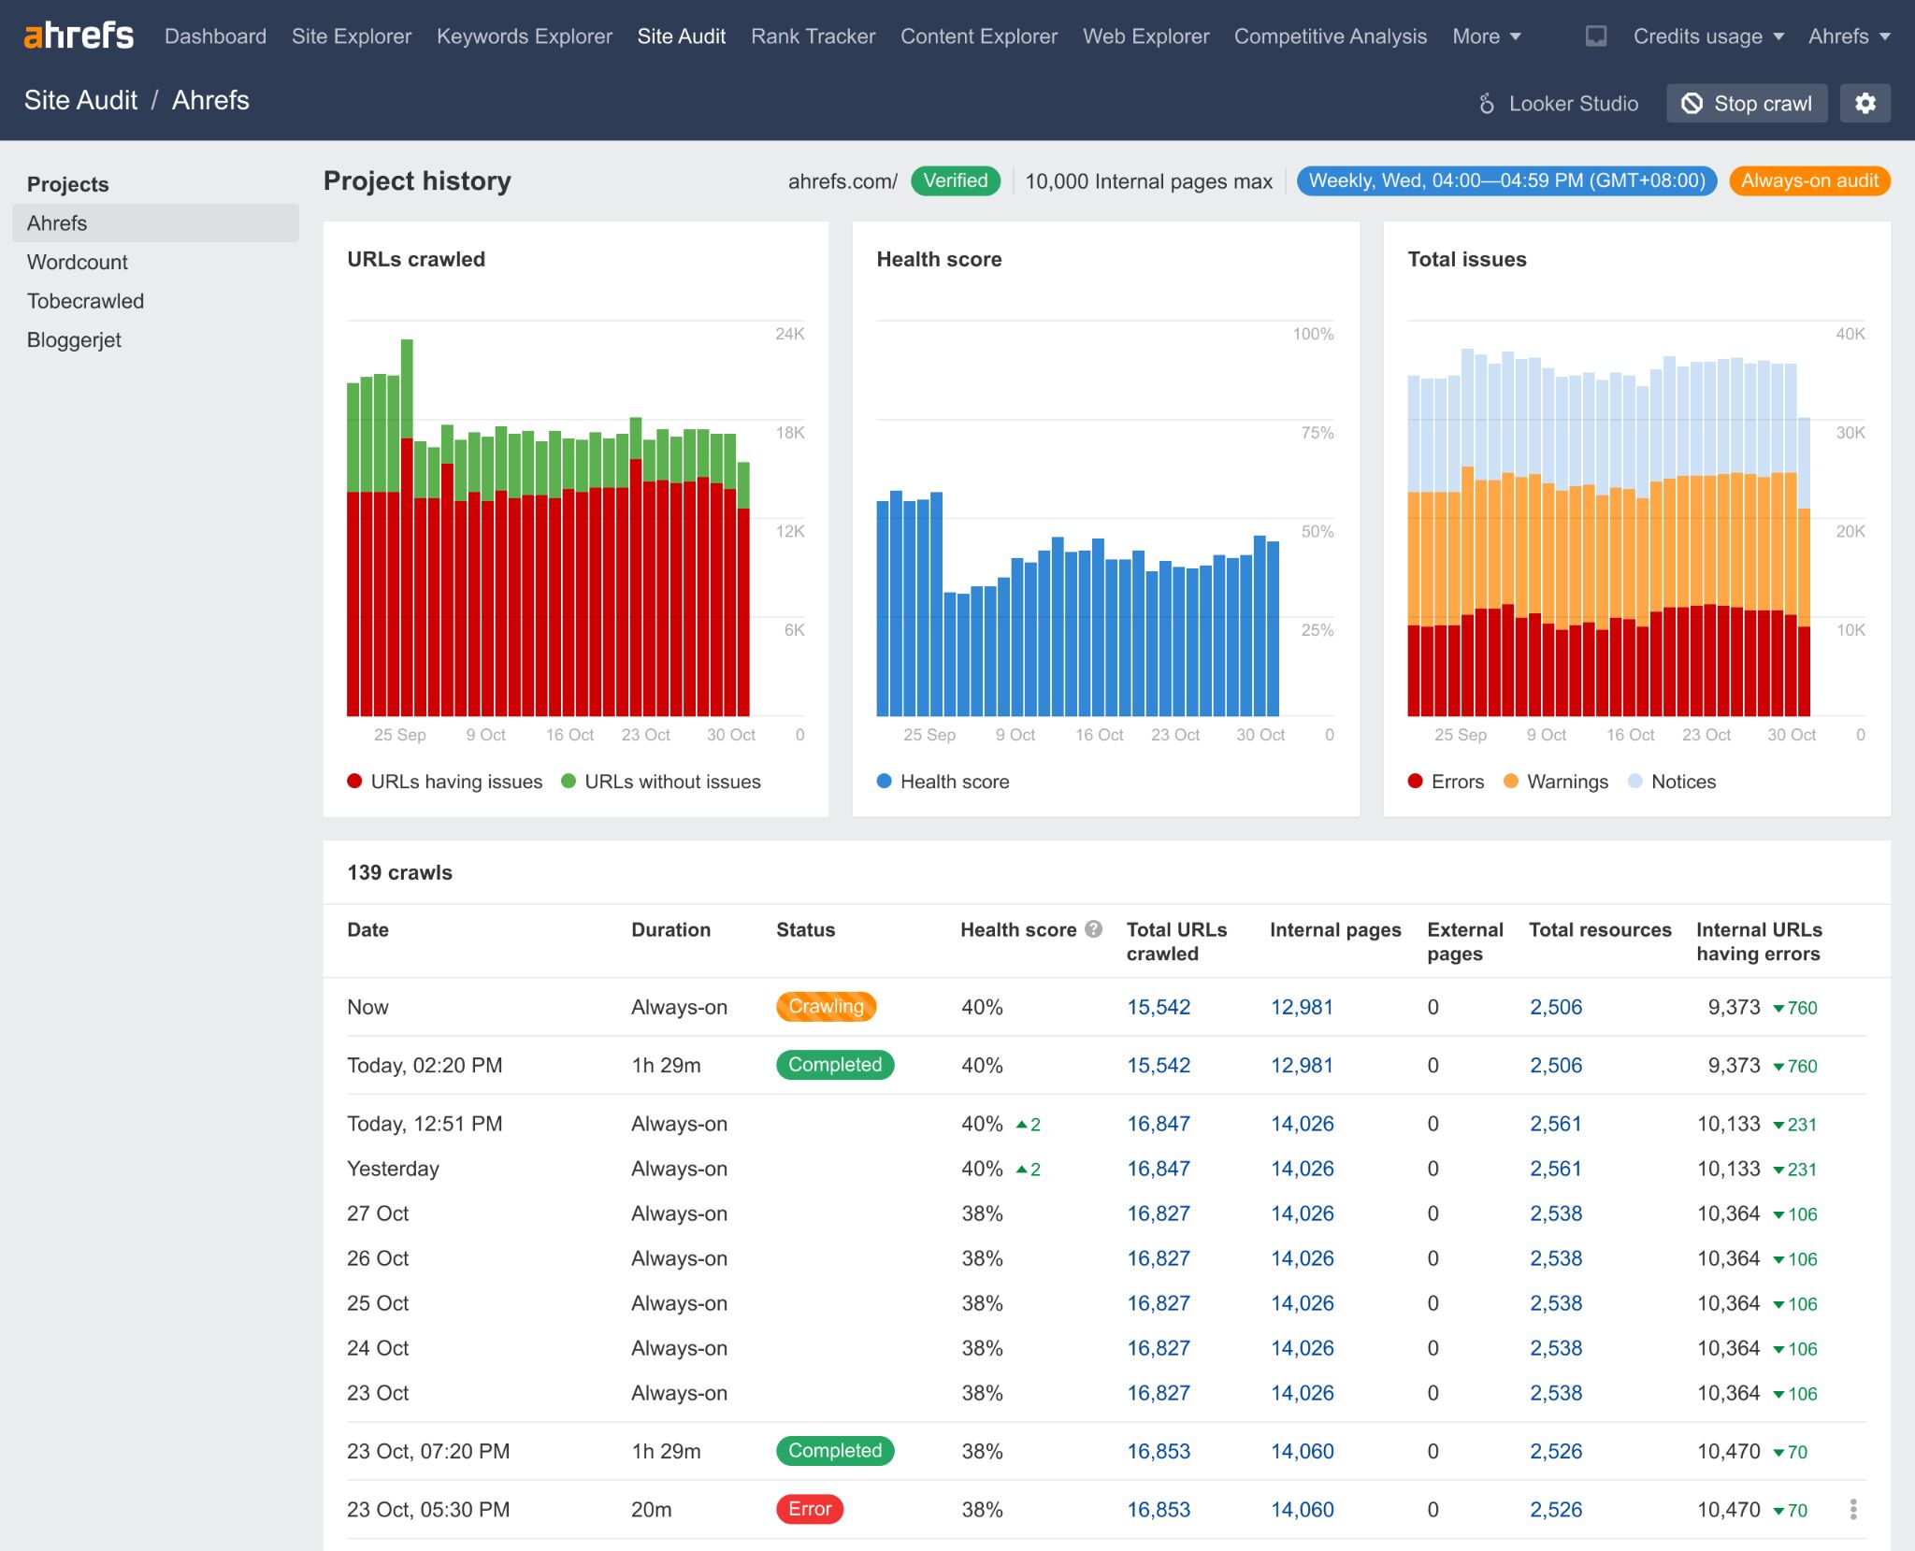1915x1551 pixels.
Task: Open the ahrefs logo home link
Action: pos(79,35)
